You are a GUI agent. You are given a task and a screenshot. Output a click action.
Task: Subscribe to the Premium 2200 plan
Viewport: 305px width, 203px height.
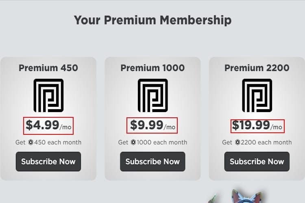click(x=257, y=162)
